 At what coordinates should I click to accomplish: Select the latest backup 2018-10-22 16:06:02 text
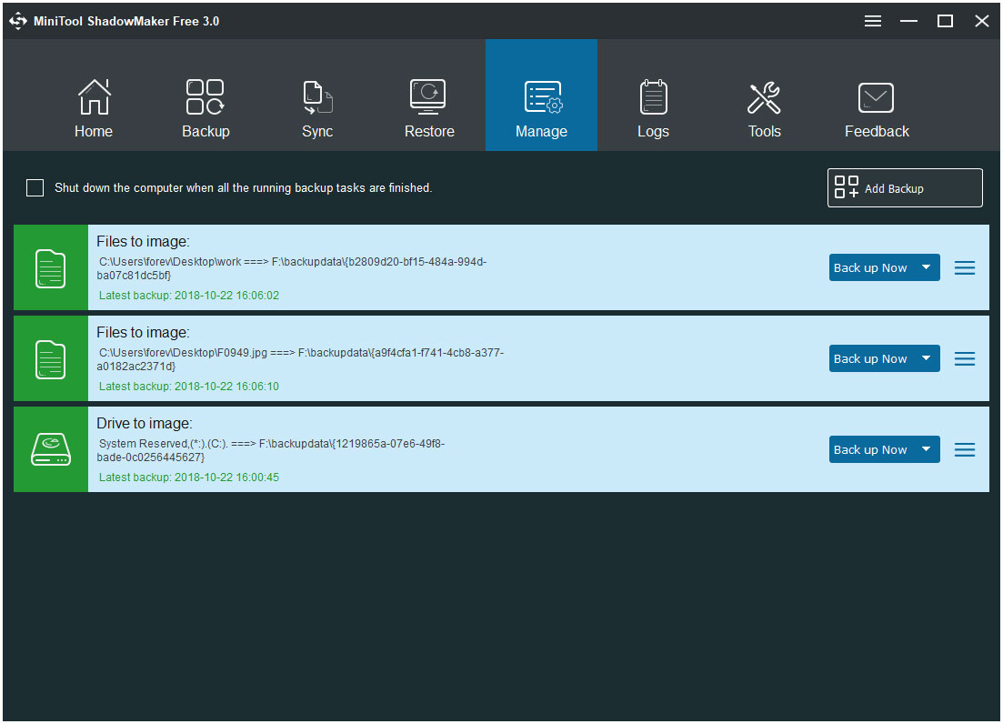click(189, 296)
